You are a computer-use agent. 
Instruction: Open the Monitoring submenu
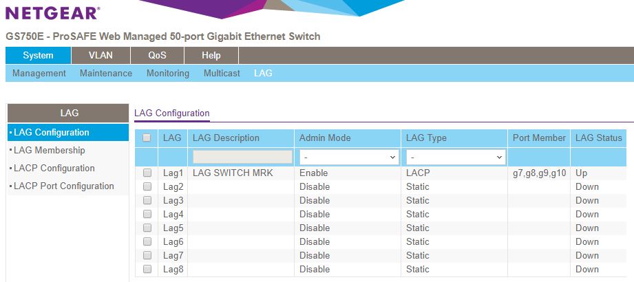[x=168, y=73]
